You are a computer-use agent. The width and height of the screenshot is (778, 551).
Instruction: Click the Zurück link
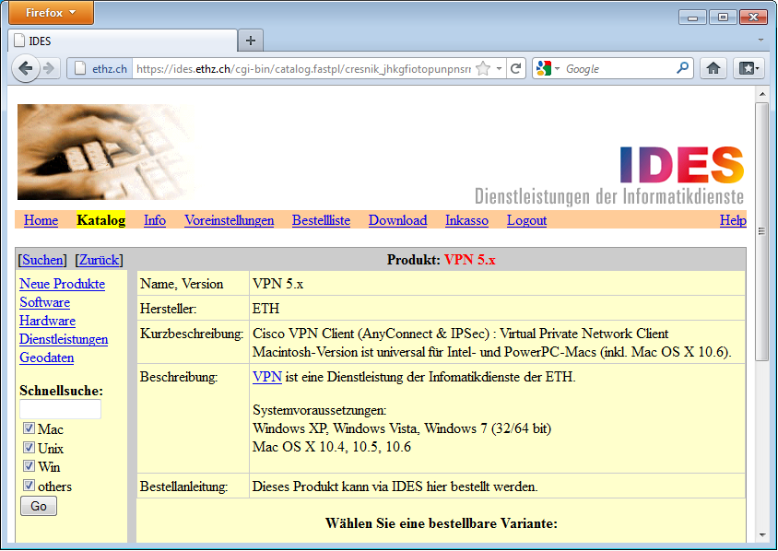click(100, 260)
